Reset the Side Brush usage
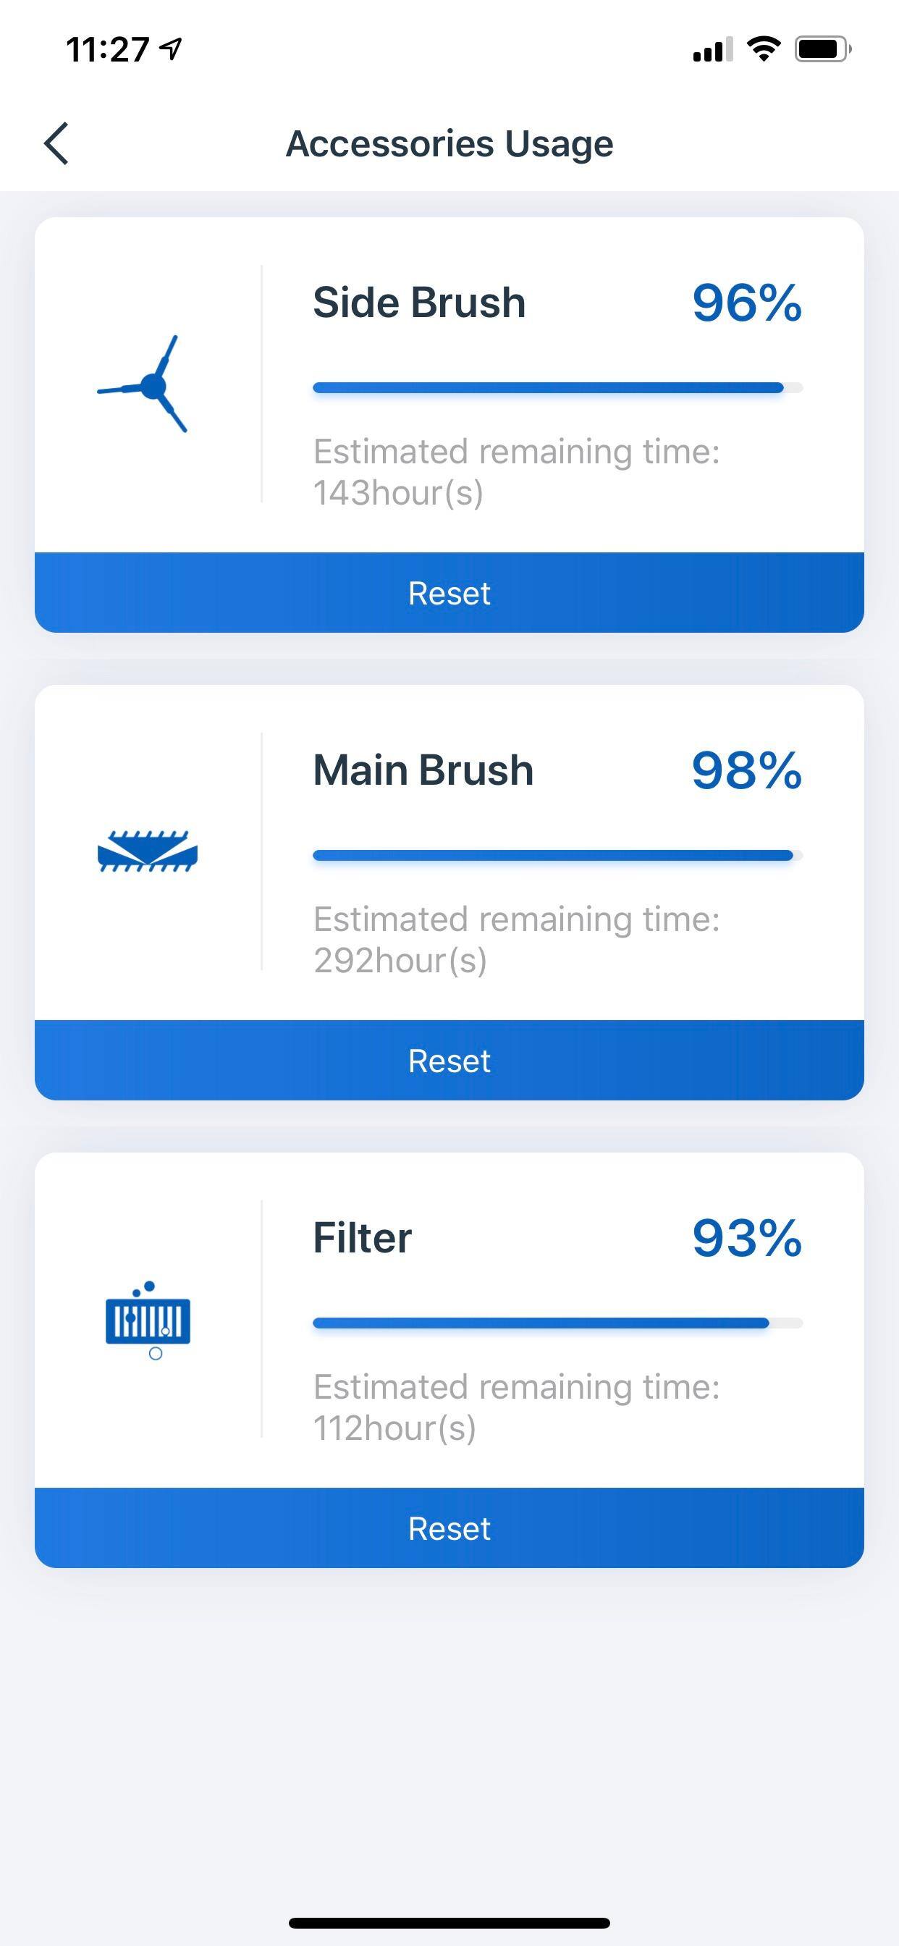 449,593
